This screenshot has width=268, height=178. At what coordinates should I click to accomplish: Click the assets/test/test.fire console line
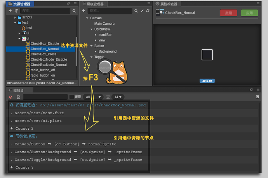pos(39,113)
